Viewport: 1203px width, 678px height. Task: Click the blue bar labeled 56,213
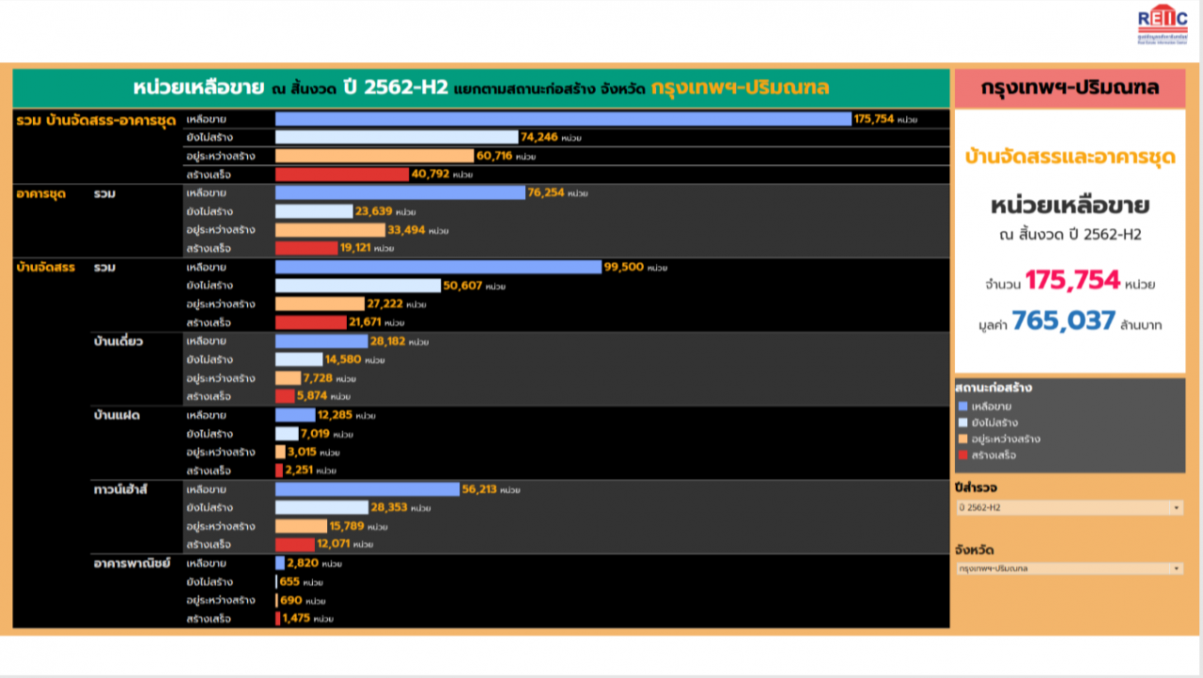[x=367, y=489]
